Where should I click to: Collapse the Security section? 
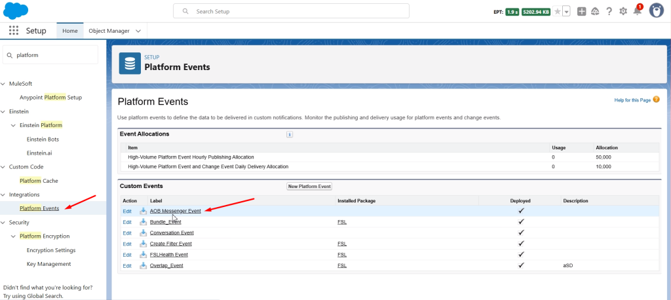3,223
